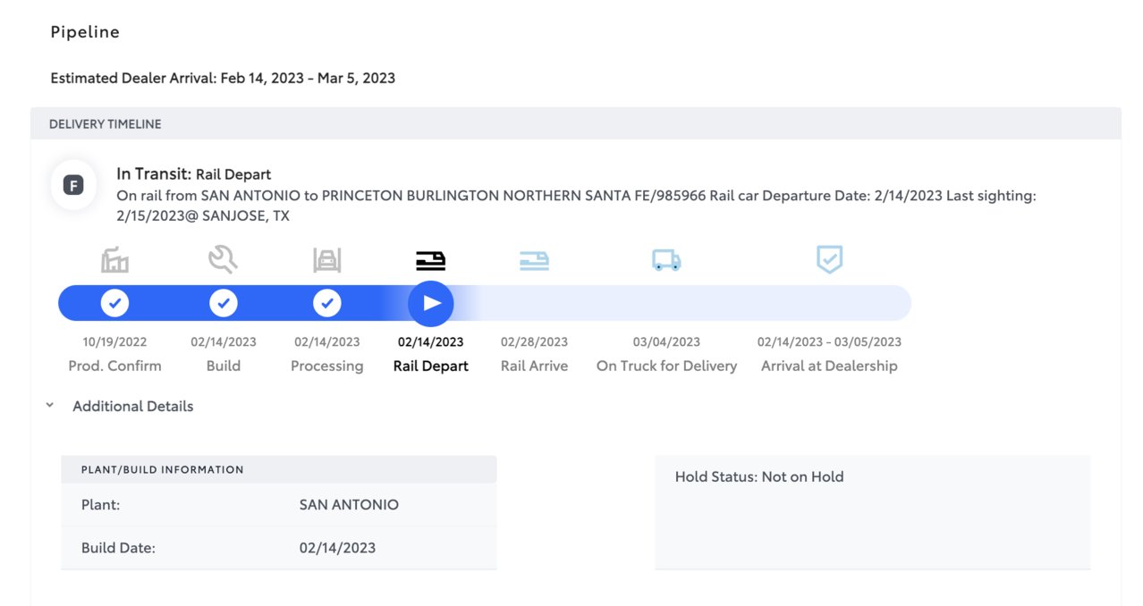
Task: Click the Rail Arrive stage label
Action: point(535,366)
